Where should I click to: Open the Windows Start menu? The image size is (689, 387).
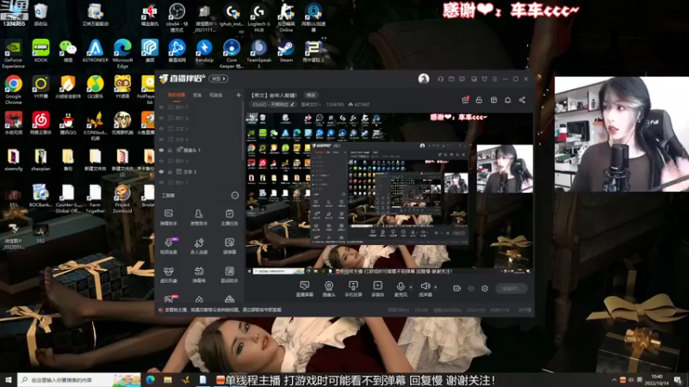tap(9, 379)
